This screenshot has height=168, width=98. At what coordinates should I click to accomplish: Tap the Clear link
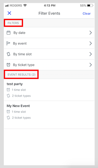pos(86,13)
